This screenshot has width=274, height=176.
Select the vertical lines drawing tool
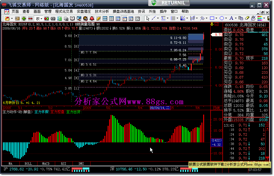click(173, 18)
